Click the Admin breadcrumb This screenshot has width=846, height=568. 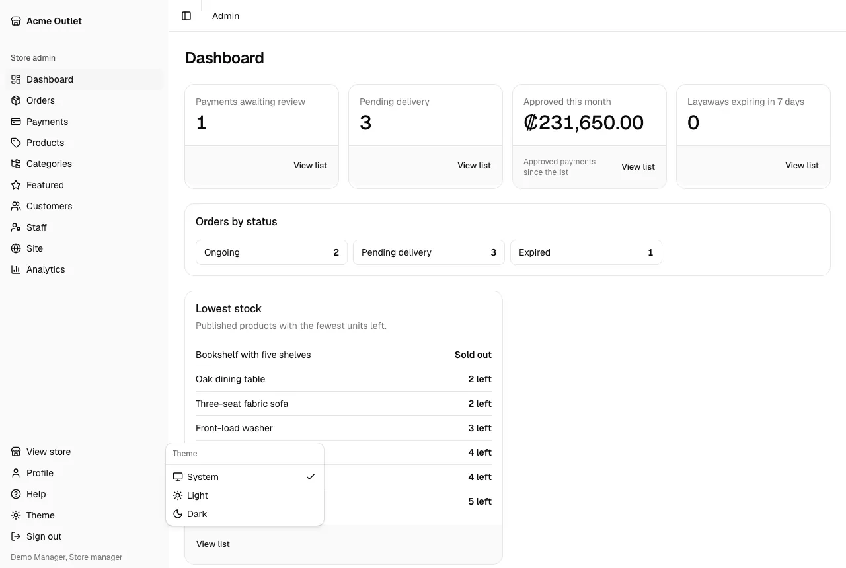click(225, 16)
